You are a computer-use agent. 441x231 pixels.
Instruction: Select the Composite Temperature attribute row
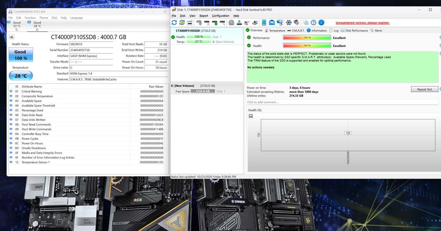click(x=86, y=96)
